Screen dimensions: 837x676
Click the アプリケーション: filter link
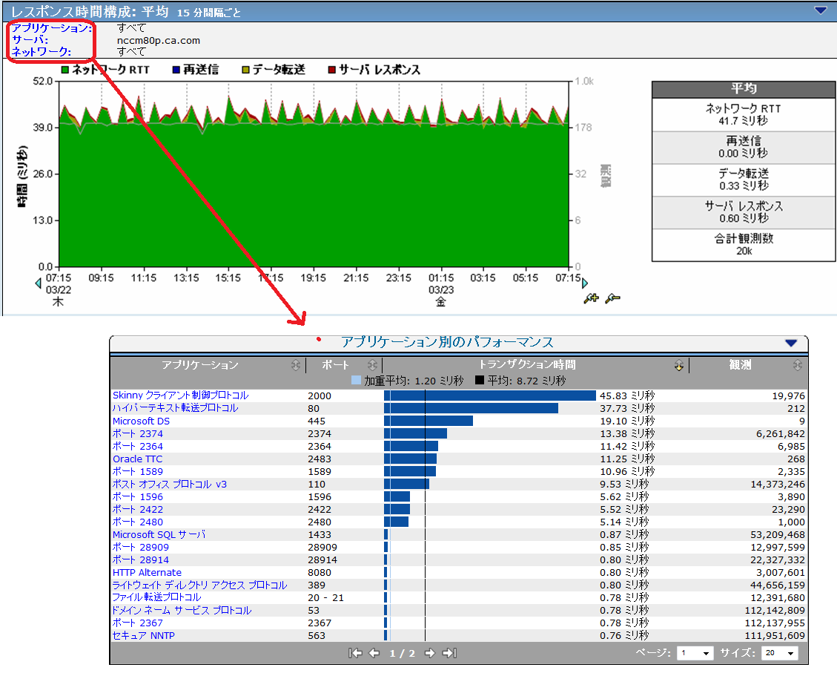[52, 28]
